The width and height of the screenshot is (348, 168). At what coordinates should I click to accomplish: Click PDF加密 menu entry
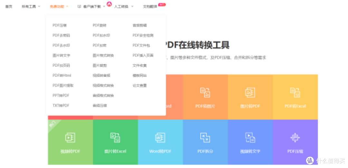coord(100,45)
